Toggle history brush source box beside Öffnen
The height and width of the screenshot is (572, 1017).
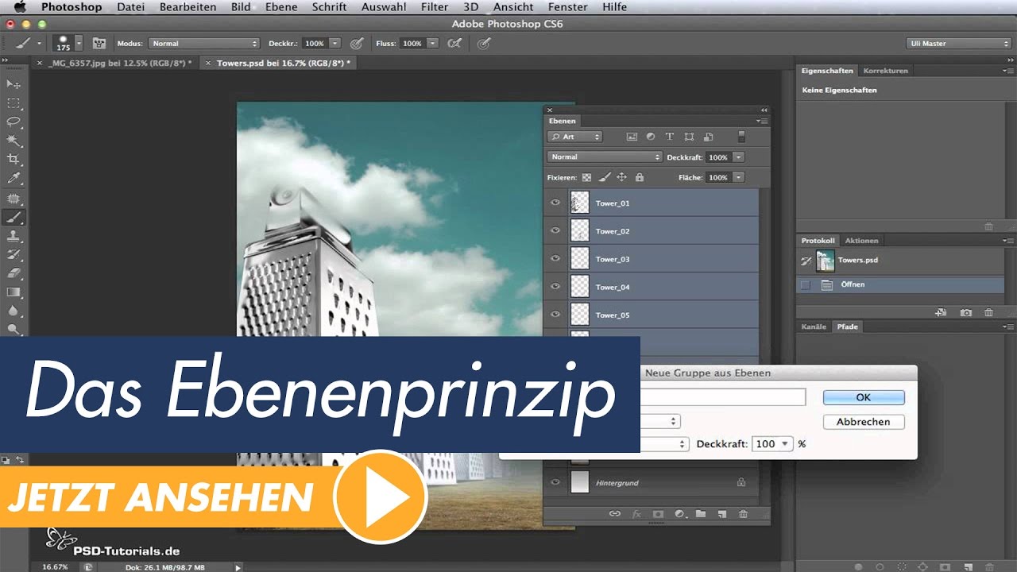click(805, 284)
